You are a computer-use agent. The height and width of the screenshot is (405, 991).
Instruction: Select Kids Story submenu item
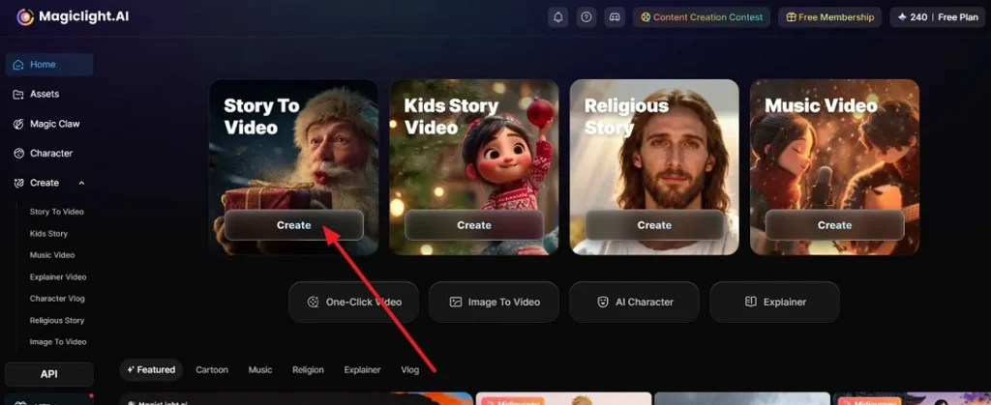point(48,233)
